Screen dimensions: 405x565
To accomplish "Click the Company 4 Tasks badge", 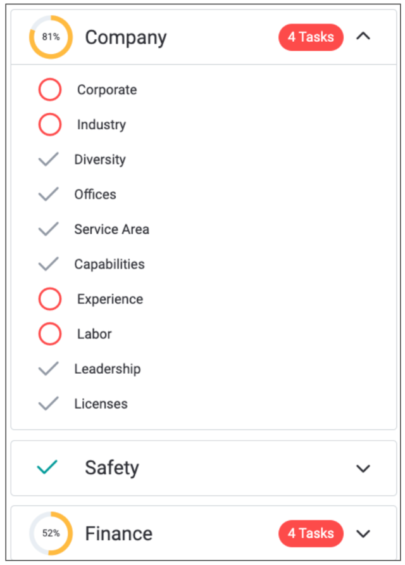I will click(311, 37).
